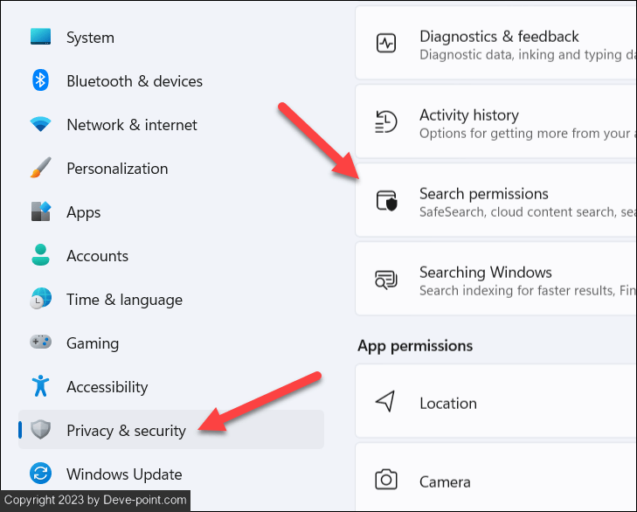637x512 pixels.
Task: Open the Privacy & security section
Action: coord(126,431)
